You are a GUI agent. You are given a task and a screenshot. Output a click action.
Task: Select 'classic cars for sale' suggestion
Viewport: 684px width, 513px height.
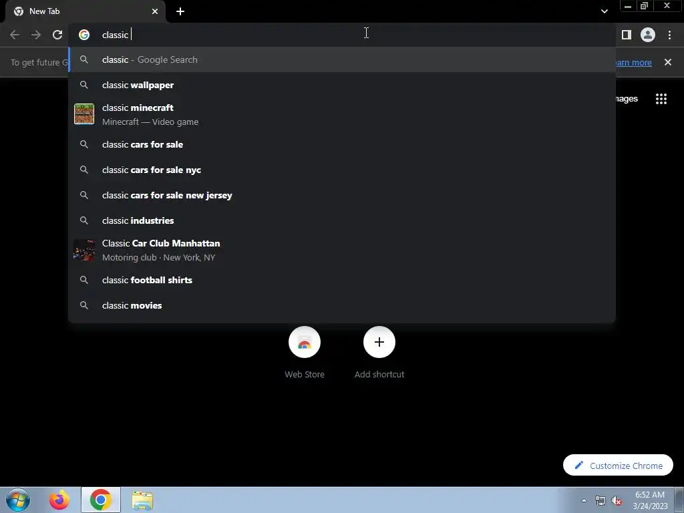pos(342,144)
